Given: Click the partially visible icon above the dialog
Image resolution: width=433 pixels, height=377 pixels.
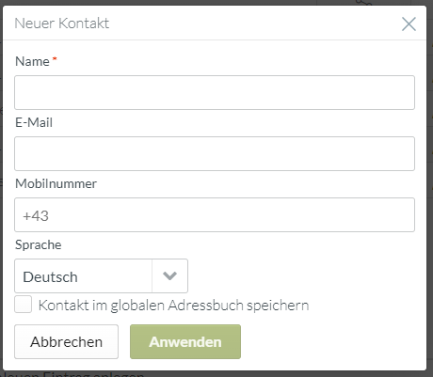Looking at the screenshot, I should [x=364, y=3].
